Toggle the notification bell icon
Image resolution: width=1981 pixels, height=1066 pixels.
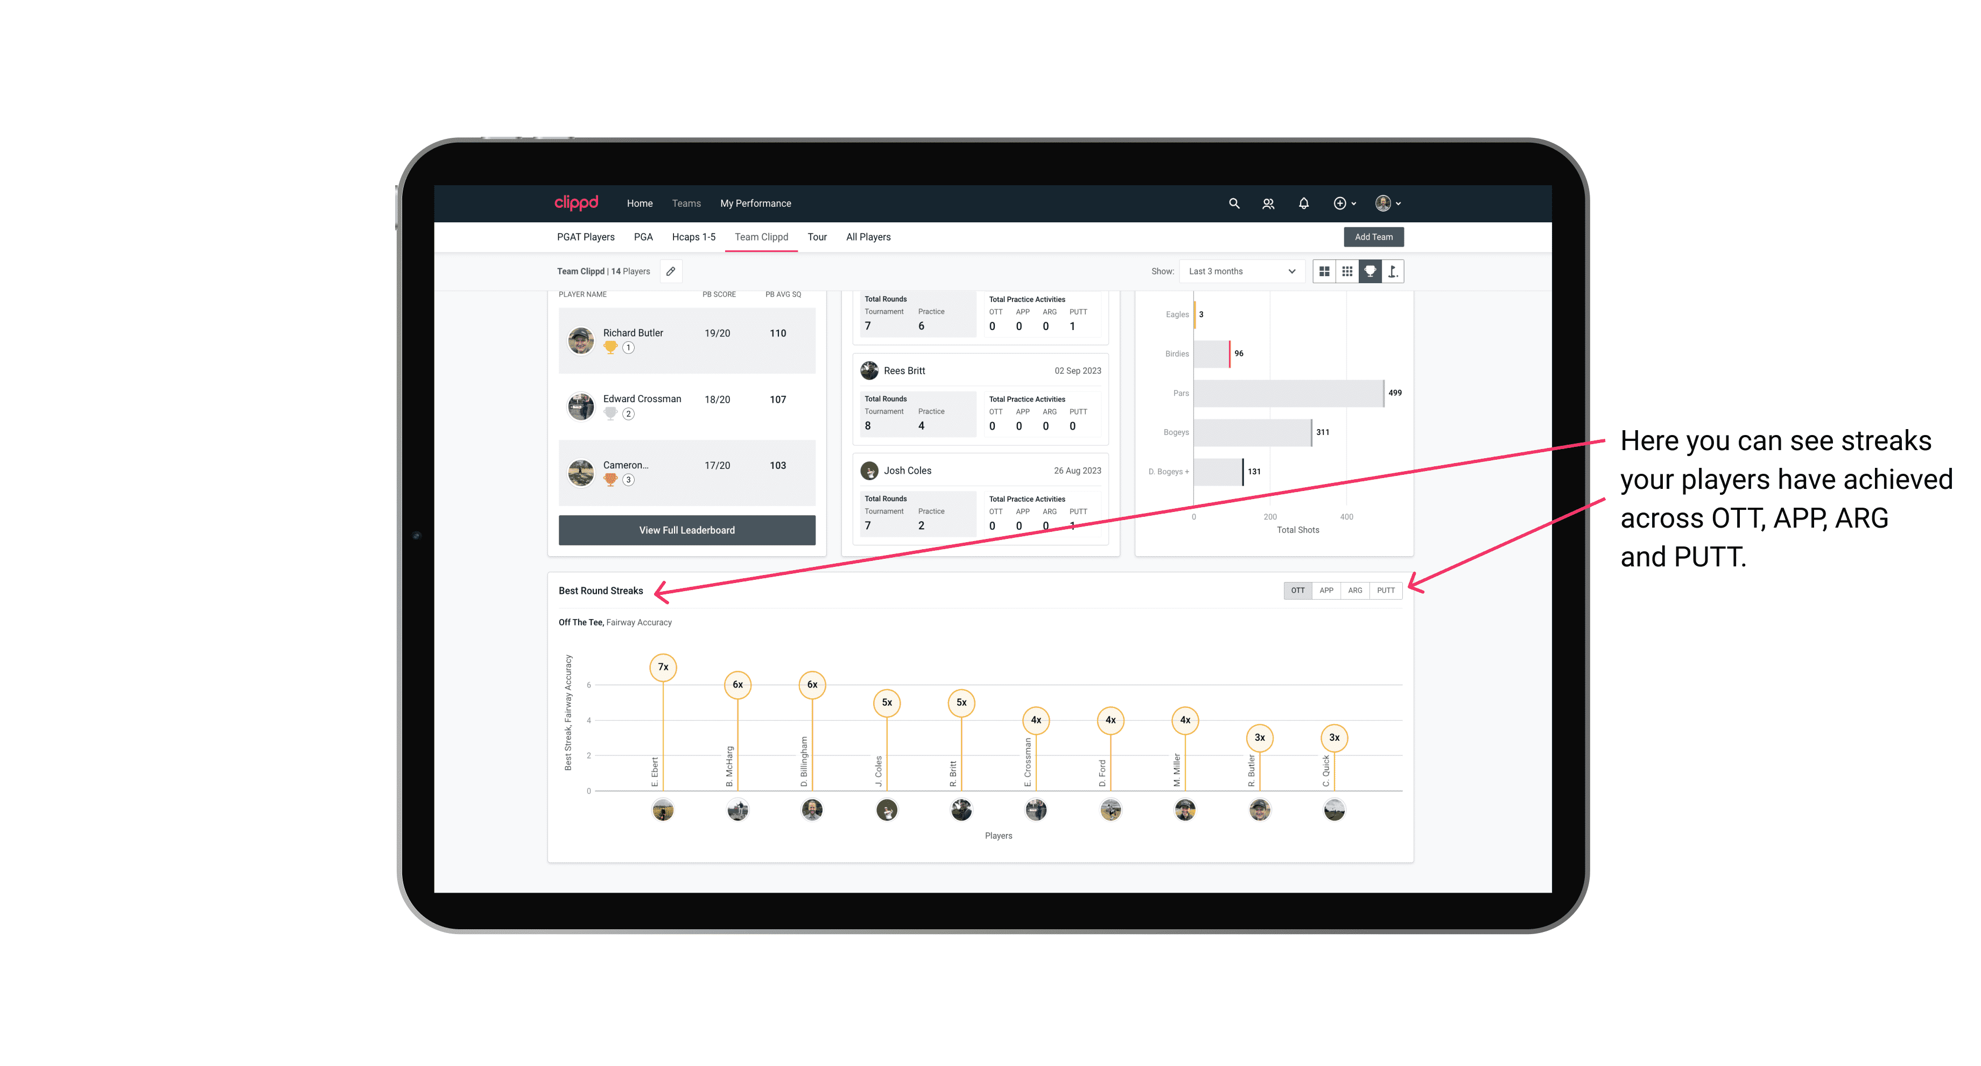pos(1303,204)
